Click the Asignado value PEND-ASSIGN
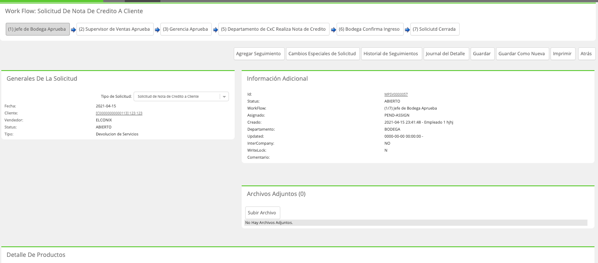Screen dimensions: 598x263 tap(397, 115)
